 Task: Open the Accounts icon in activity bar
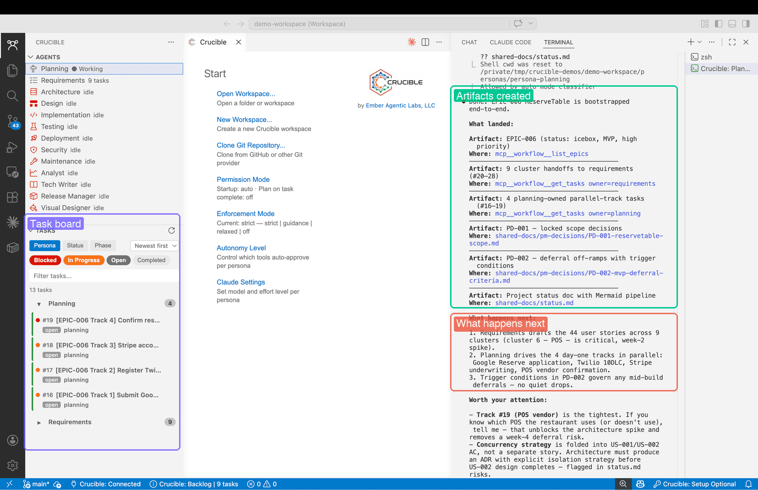[x=13, y=440]
